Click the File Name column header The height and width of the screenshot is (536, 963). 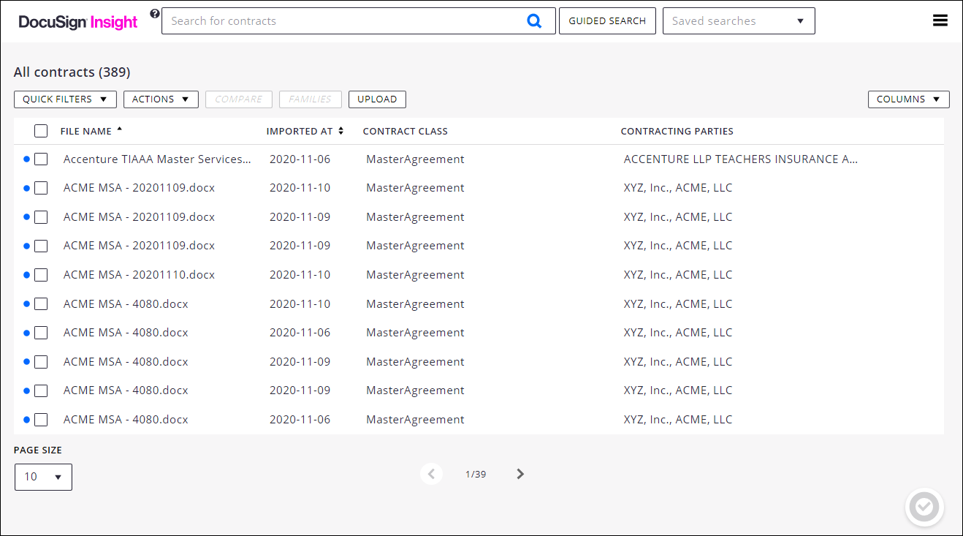pyautogui.click(x=86, y=132)
